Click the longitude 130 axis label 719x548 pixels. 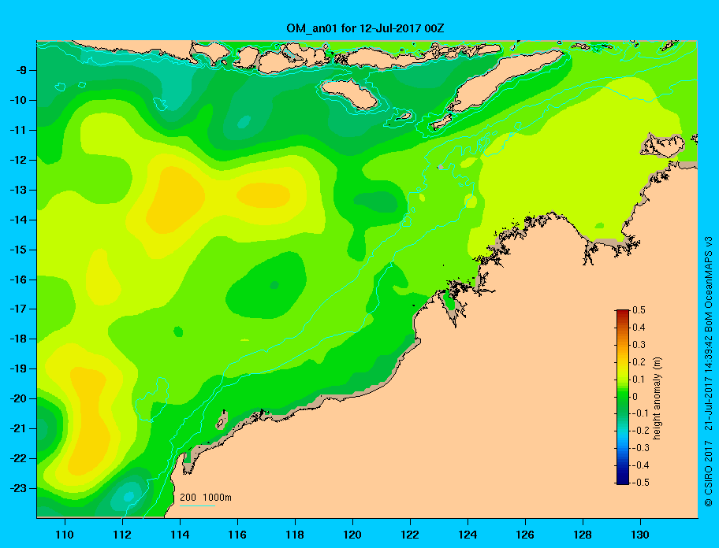[x=640, y=535]
